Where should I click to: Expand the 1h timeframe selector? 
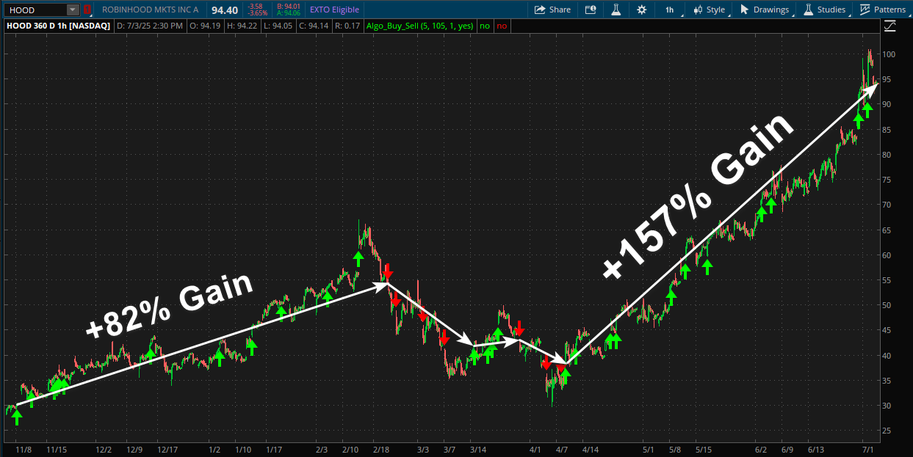(671, 10)
